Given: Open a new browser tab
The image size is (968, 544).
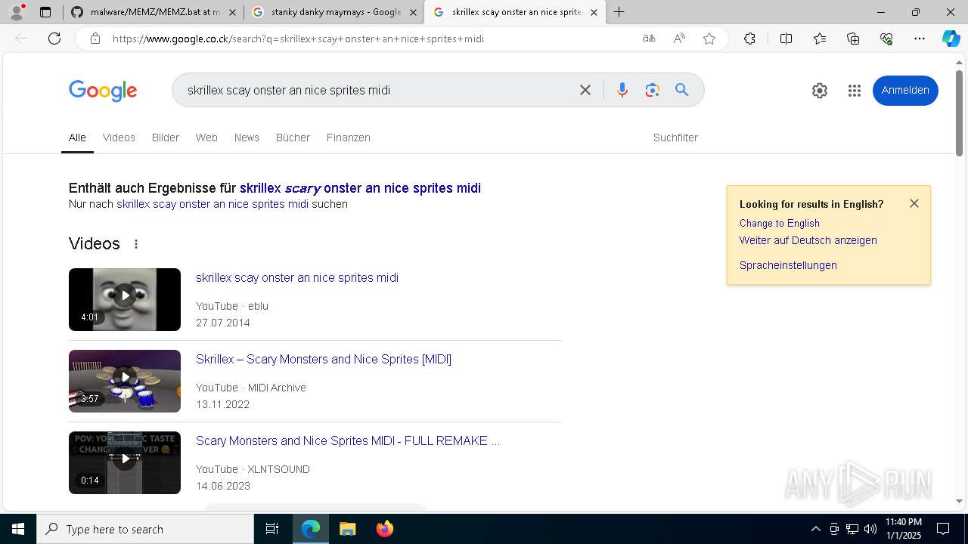Looking at the screenshot, I should pyautogui.click(x=619, y=12).
